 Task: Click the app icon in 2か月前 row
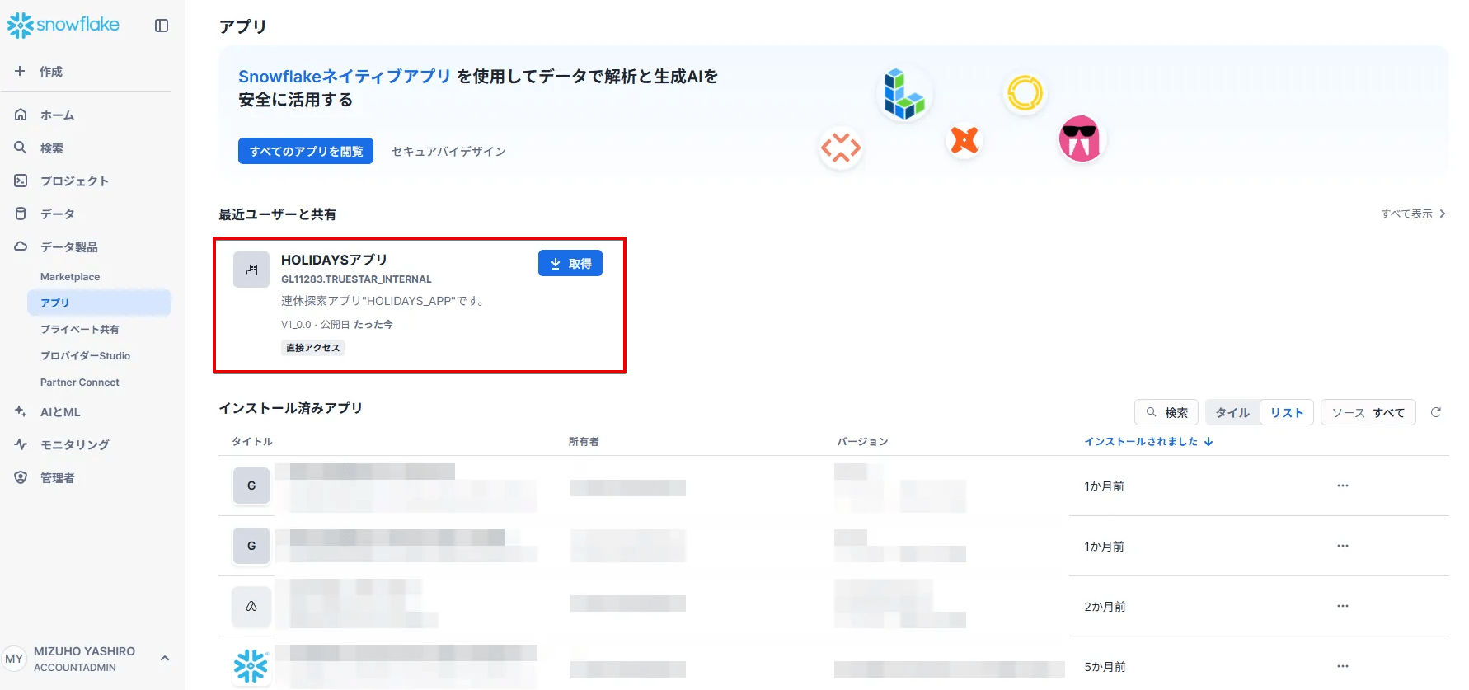coord(251,606)
